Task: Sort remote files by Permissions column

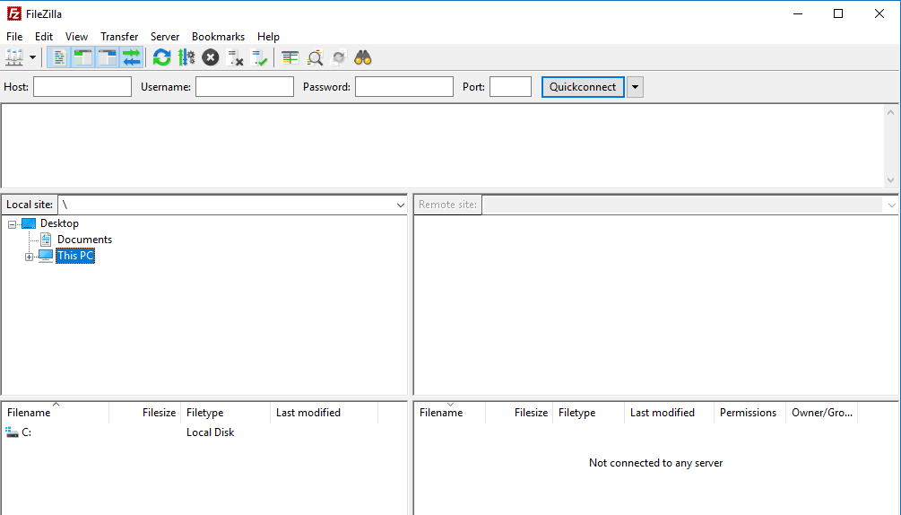Action: pyautogui.click(x=749, y=413)
